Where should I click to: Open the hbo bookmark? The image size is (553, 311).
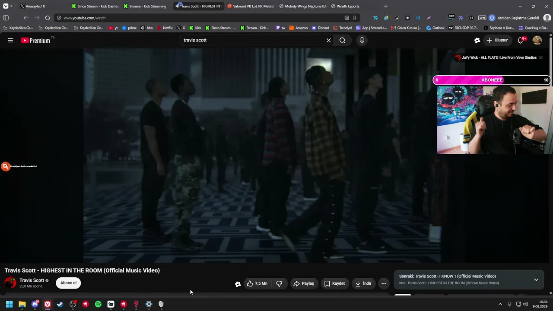coord(147,28)
